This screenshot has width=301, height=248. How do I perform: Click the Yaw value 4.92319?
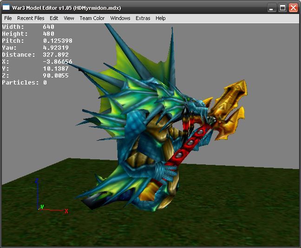56,48
